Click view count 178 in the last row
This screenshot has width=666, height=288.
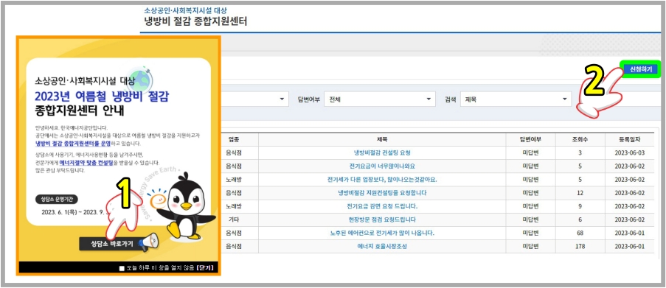[580, 247]
